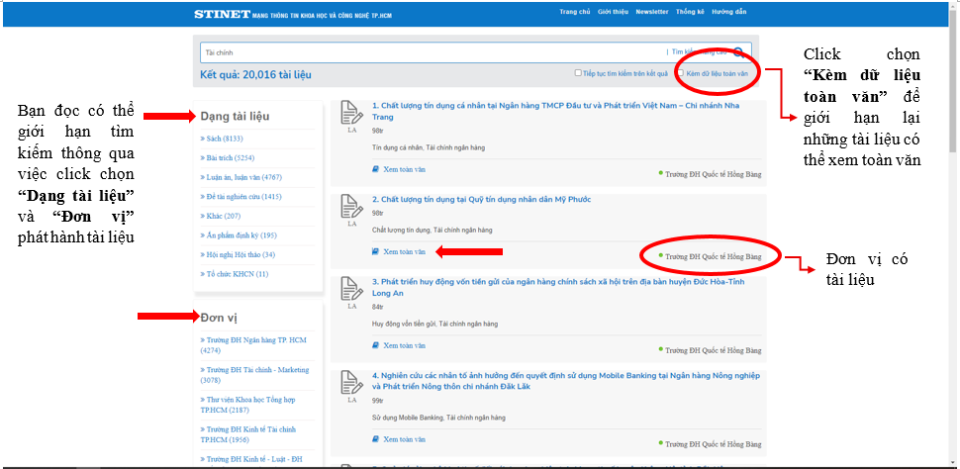Enable the 'Kèm dữ liệu toàn văn' checkbox
The height and width of the screenshot is (469, 960).
681,73
